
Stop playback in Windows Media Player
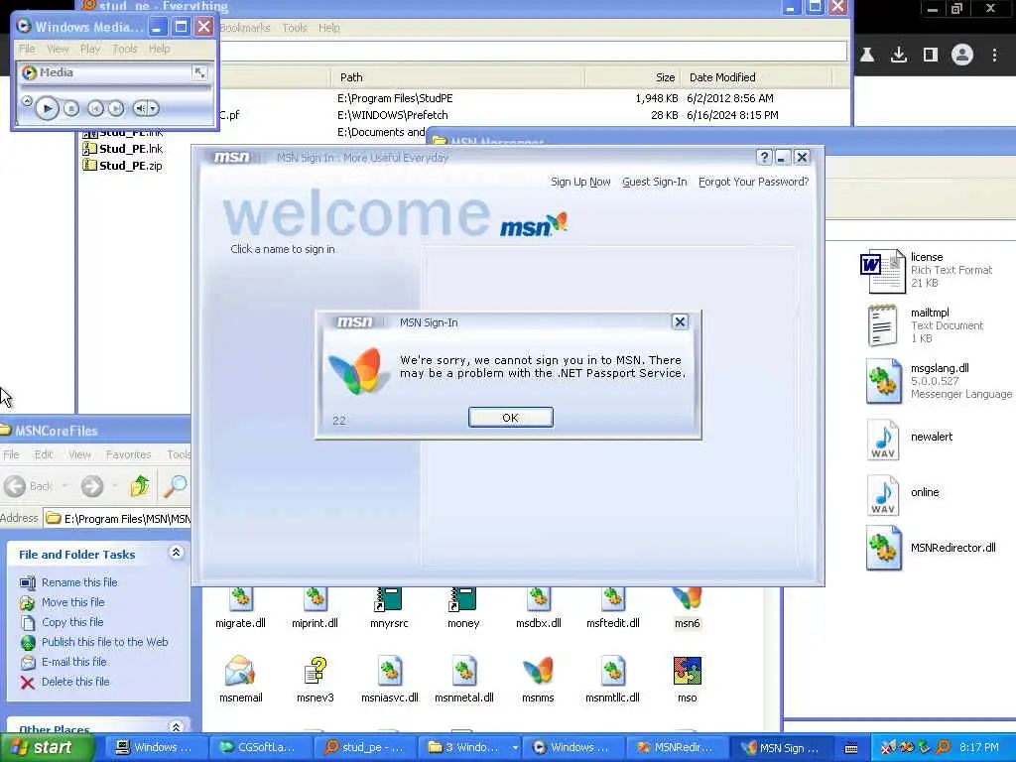click(x=71, y=109)
